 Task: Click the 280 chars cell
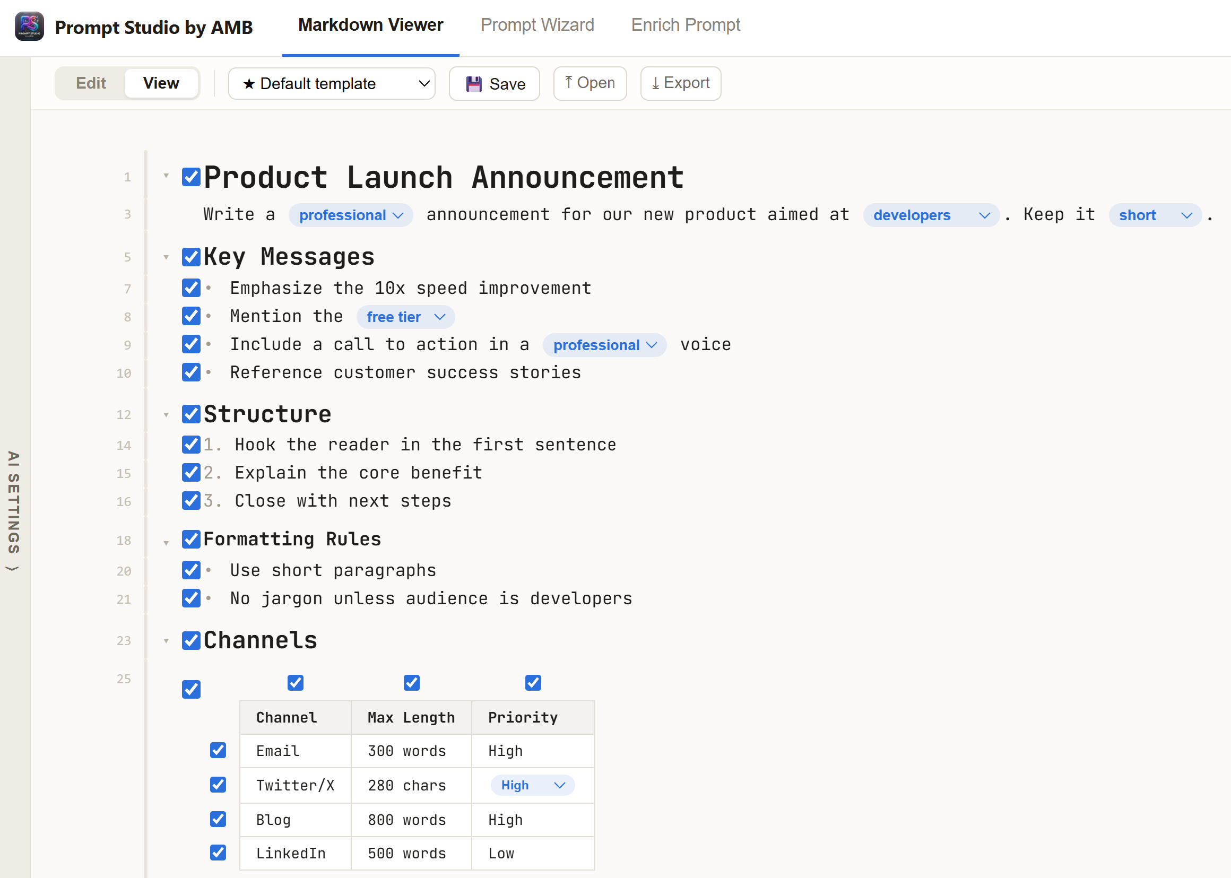411,786
